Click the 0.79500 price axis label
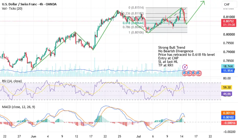This screenshot has height=140, width=238. [229, 43]
